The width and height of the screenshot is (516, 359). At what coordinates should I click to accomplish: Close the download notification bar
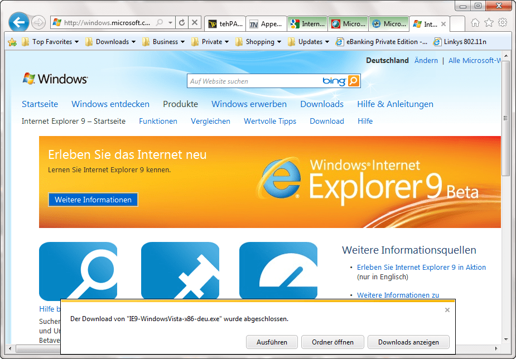(447, 310)
